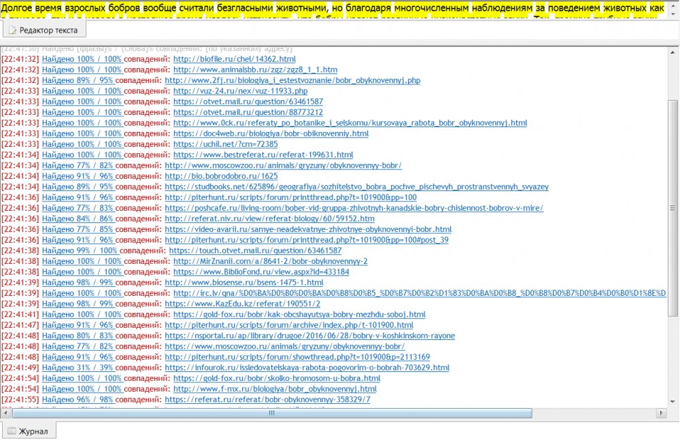Screen dimensions: 680x440
Task: Open otvet.mail.ru question 88773212 link
Action: [248, 112]
